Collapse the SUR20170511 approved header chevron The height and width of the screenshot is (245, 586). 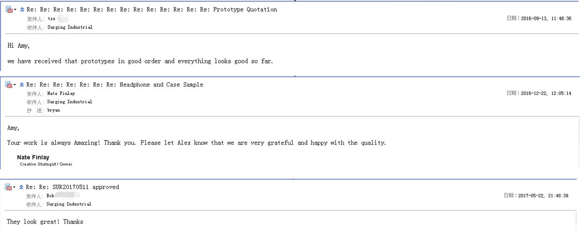click(x=22, y=187)
